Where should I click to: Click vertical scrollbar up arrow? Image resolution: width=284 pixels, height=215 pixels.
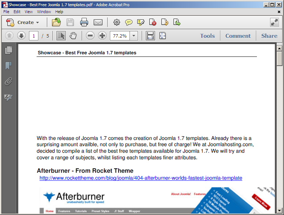tap(279, 48)
